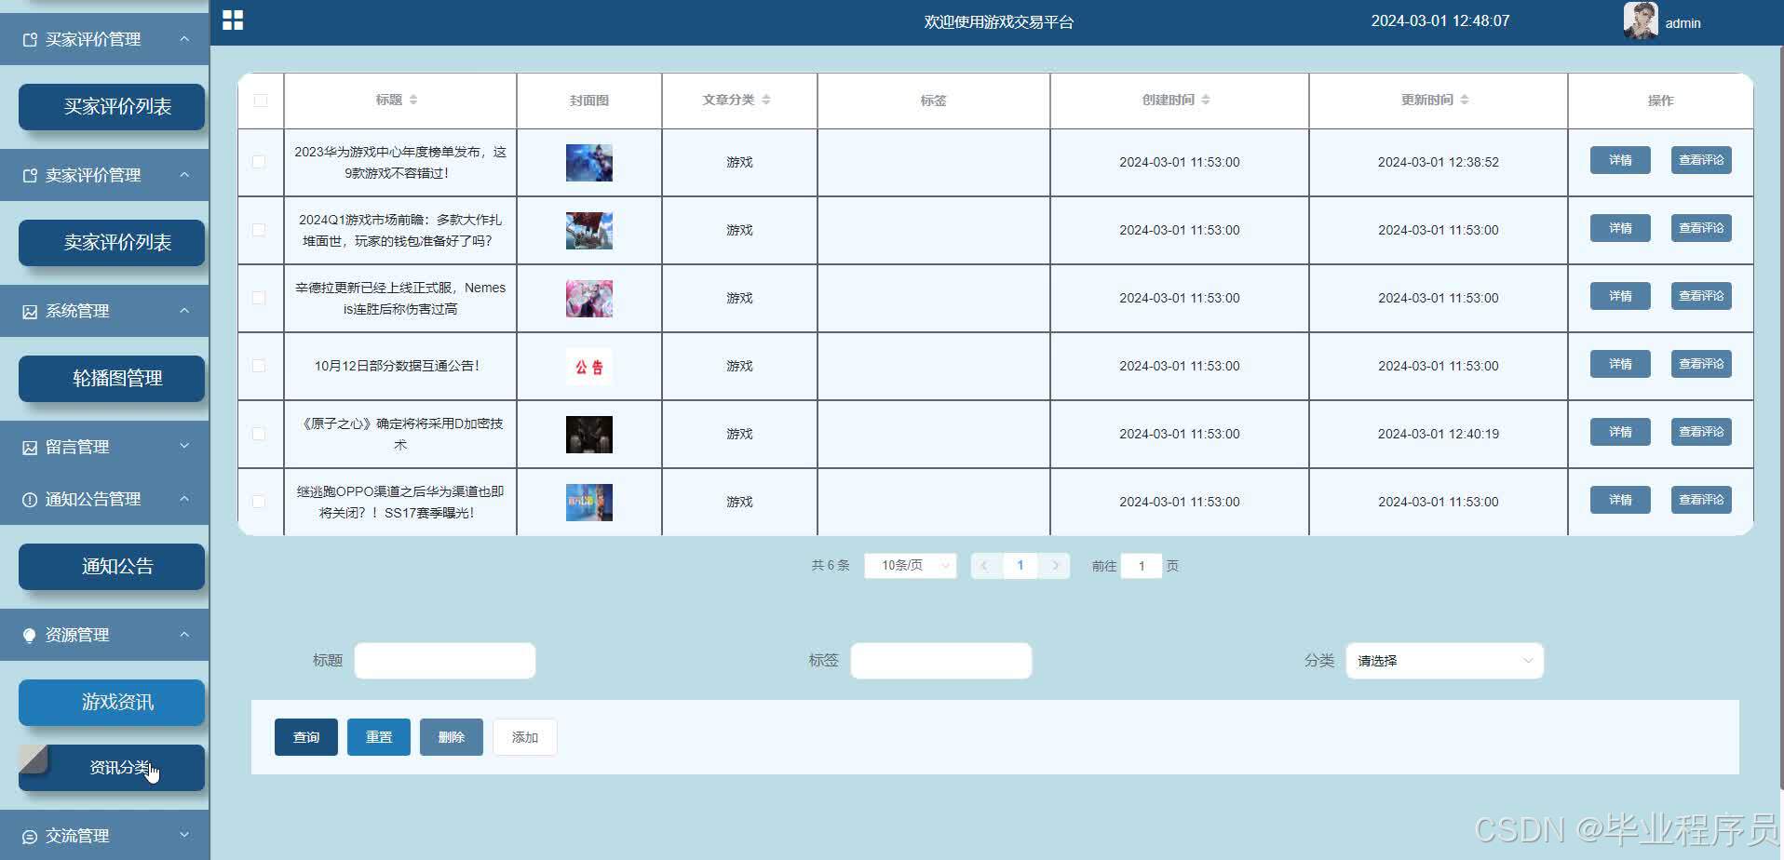Click the 留言管理 picture icon
The image size is (1784, 860).
pos(30,448)
